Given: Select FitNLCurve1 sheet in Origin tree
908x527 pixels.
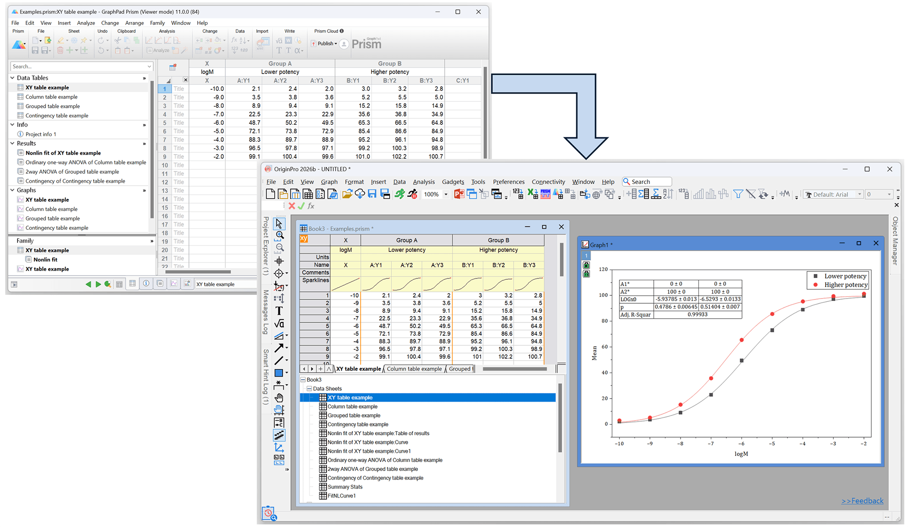Looking at the screenshot, I should [x=342, y=496].
